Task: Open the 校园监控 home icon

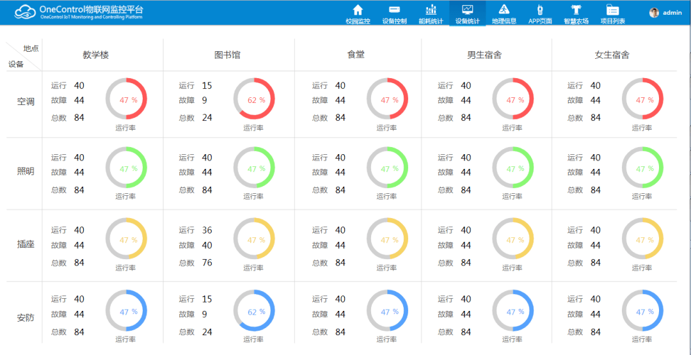Action: 358,10
